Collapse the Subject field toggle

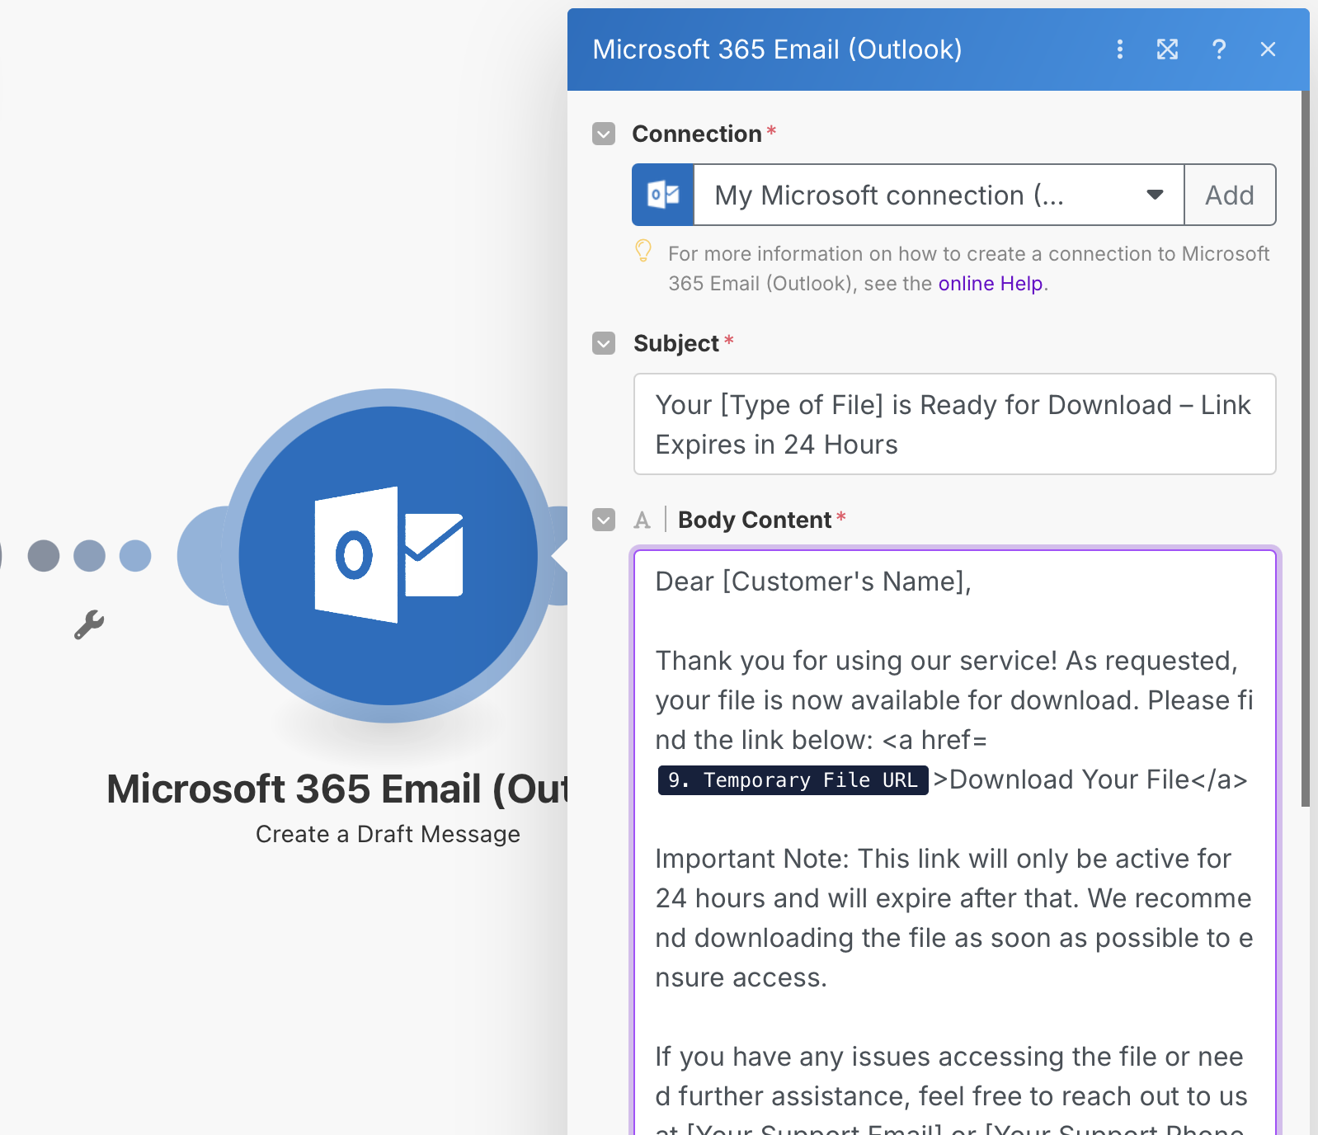(x=604, y=343)
